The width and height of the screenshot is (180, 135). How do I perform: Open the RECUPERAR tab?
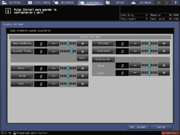(x=64, y=2)
